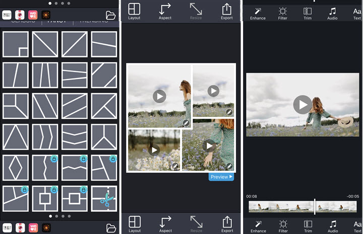Click the white playhead on the video timeline
Viewport: 363px width, 234px height.
(315, 206)
